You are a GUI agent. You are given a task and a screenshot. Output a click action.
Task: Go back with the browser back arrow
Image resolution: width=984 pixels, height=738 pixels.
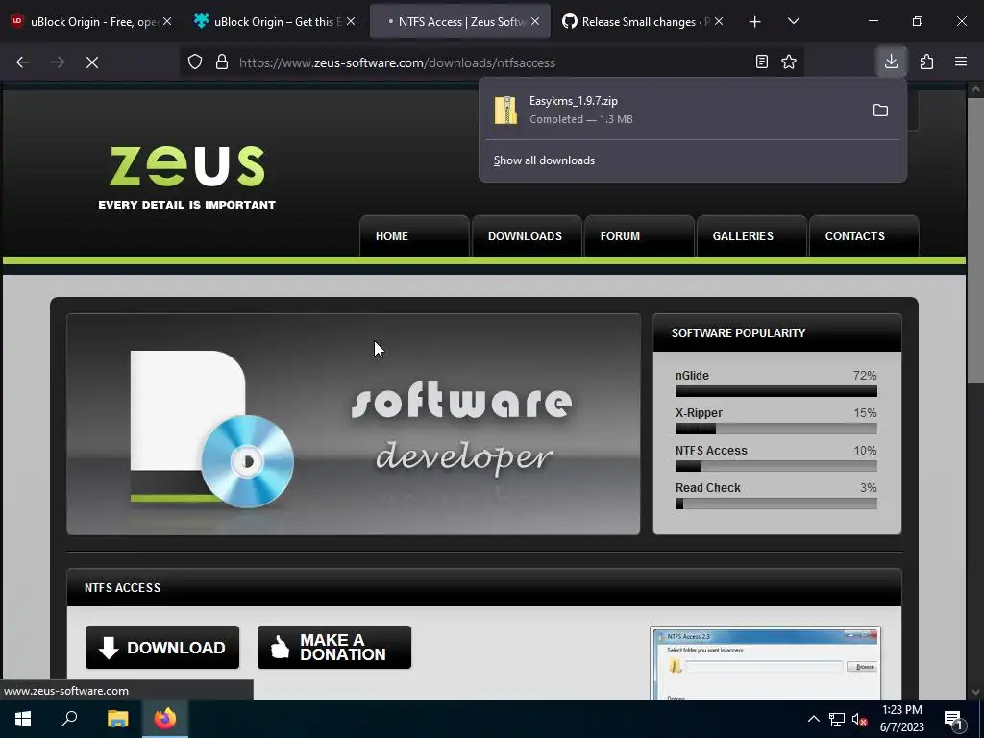(x=23, y=62)
